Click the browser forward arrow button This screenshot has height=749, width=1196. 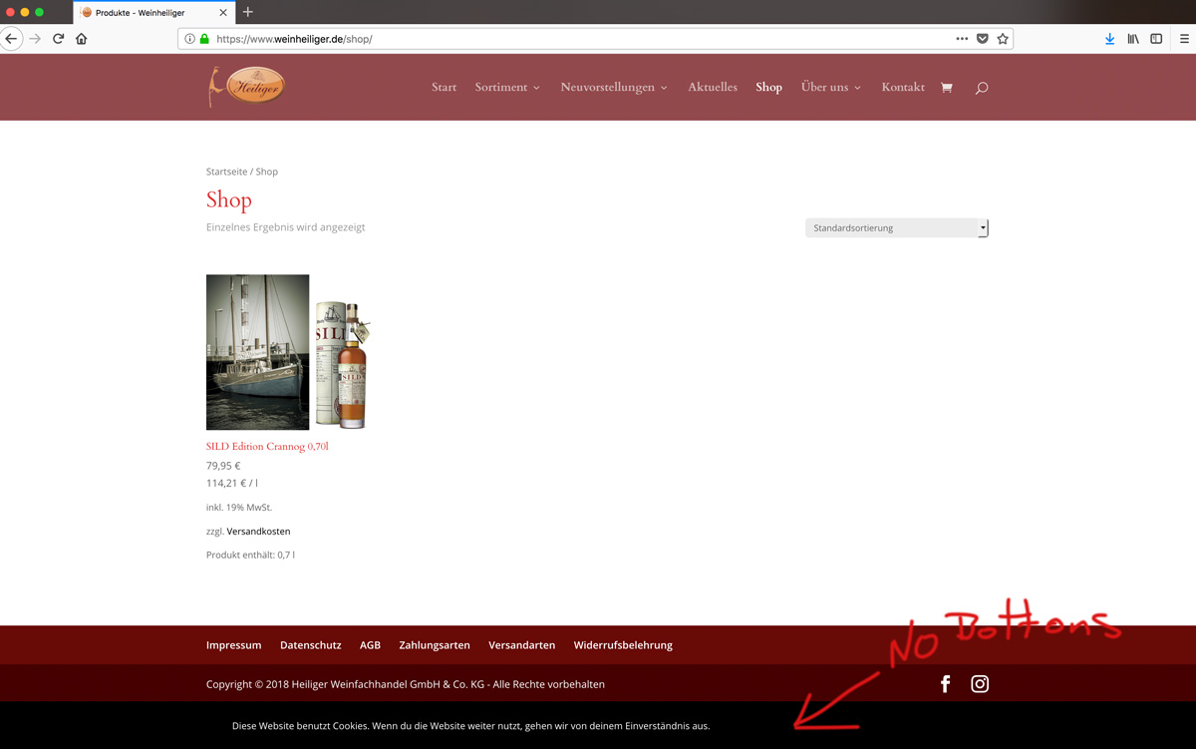coord(35,39)
